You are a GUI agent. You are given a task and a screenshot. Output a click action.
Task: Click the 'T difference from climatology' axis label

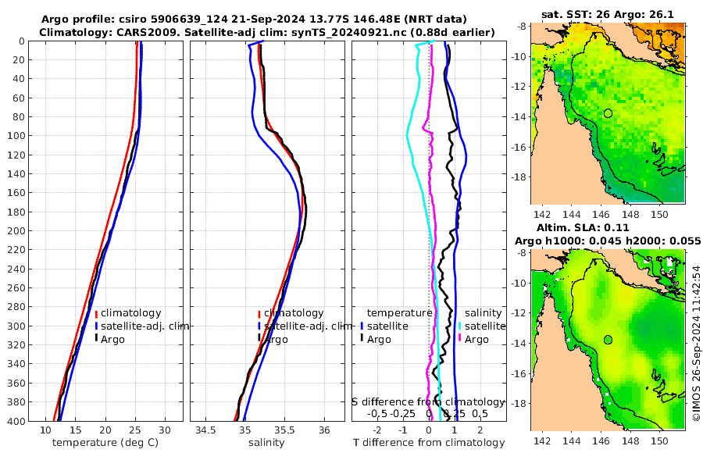click(429, 442)
